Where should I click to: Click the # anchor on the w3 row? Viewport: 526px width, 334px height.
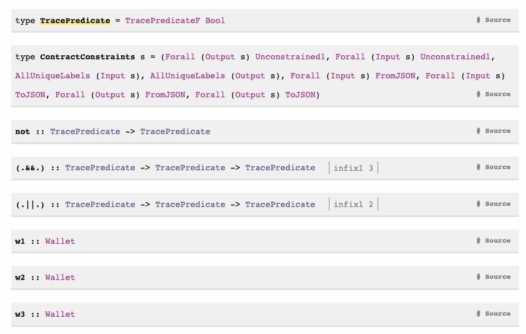[478, 314]
